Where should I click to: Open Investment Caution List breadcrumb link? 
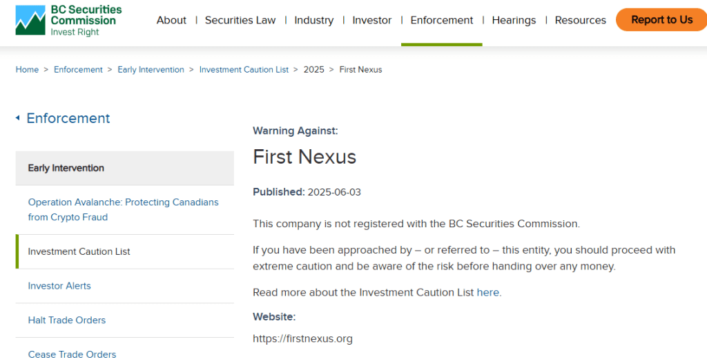pos(244,70)
